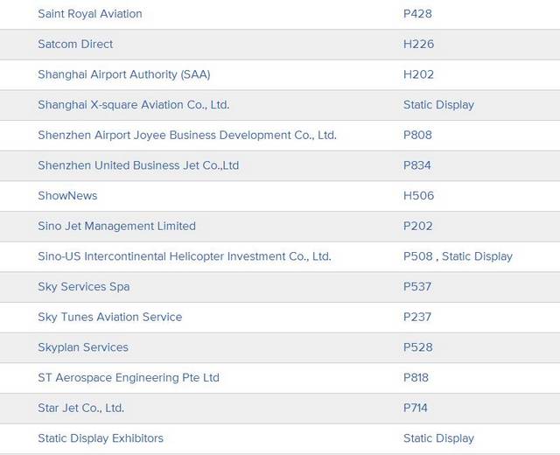This screenshot has width=560, height=455.
Task: Select Sky Services Spa exhibitor
Action: click(x=83, y=286)
